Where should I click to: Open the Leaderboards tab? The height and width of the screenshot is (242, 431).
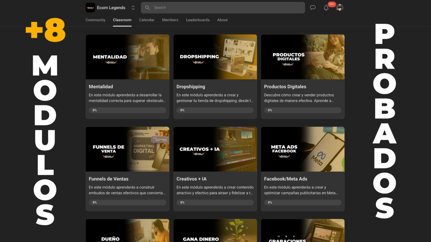click(x=198, y=20)
